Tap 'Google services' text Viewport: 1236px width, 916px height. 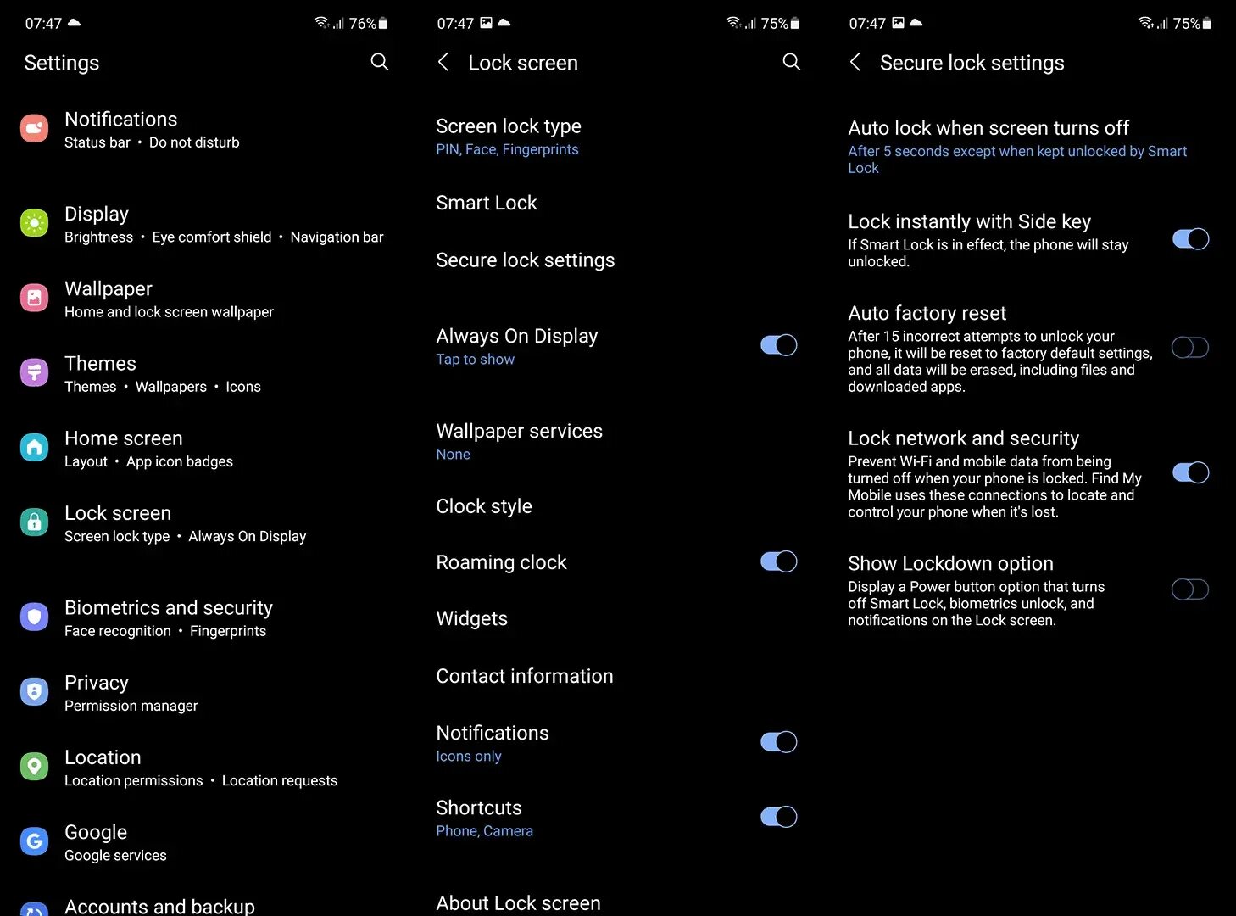115,856
